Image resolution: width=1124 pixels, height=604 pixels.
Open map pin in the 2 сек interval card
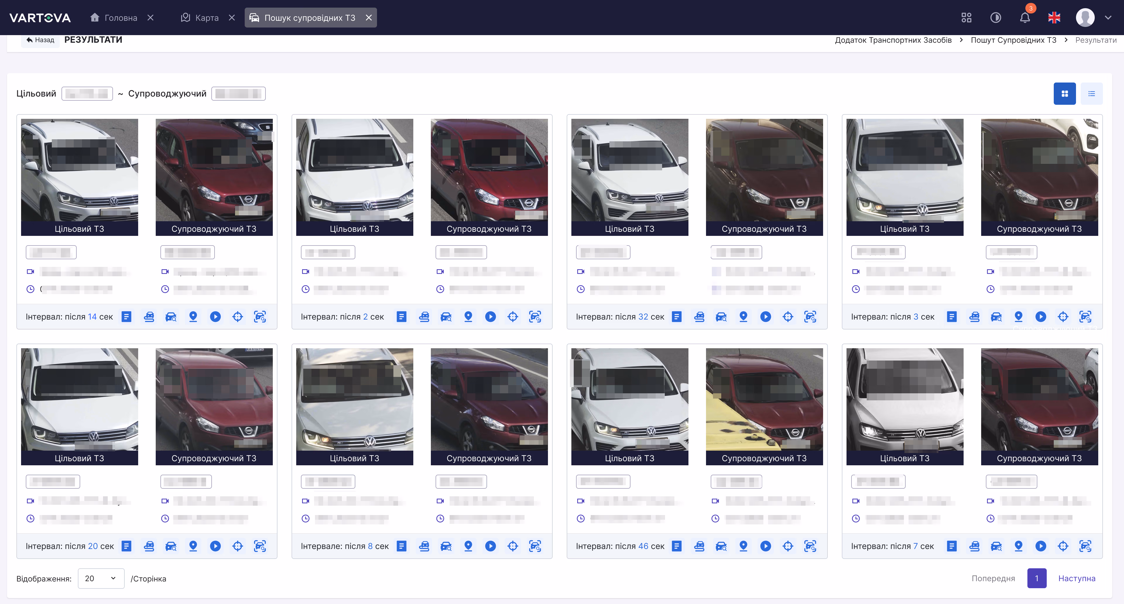468,317
